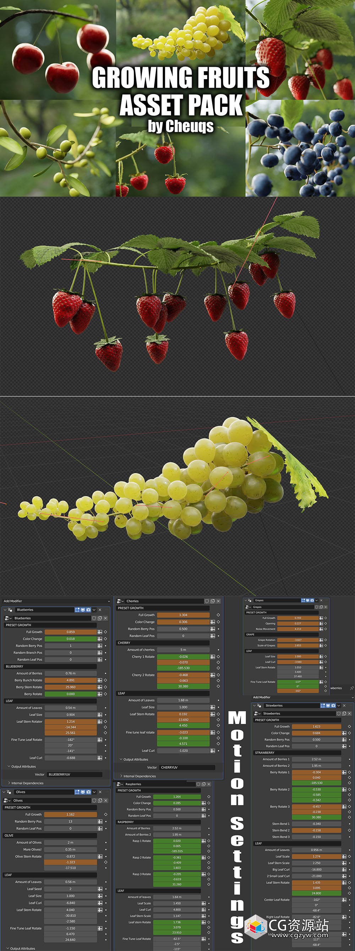
Task: Toggle render display for Grapes modifier
Action: point(312,600)
